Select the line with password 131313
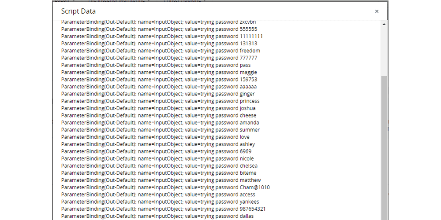441x220 pixels. coord(159,44)
